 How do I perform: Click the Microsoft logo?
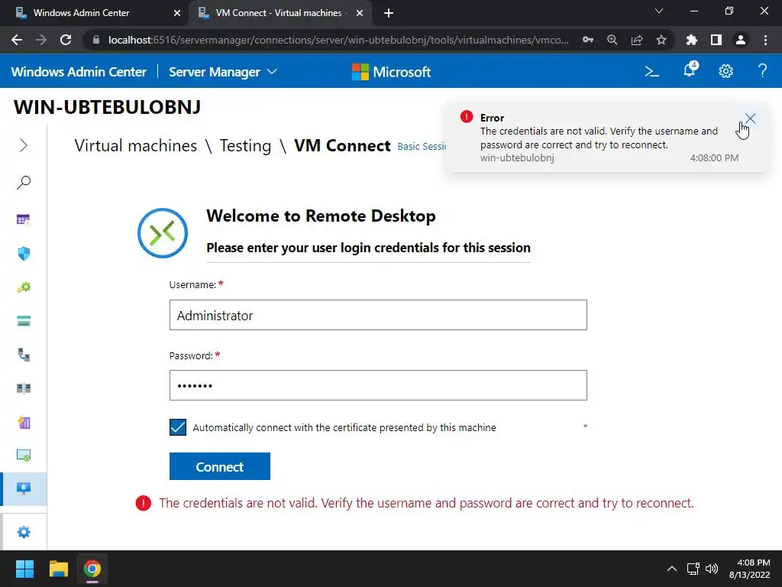coord(391,72)
